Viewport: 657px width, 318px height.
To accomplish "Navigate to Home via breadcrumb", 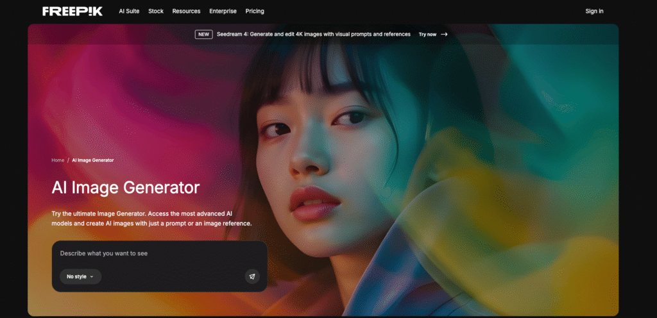I will click(x=58, y=160).
